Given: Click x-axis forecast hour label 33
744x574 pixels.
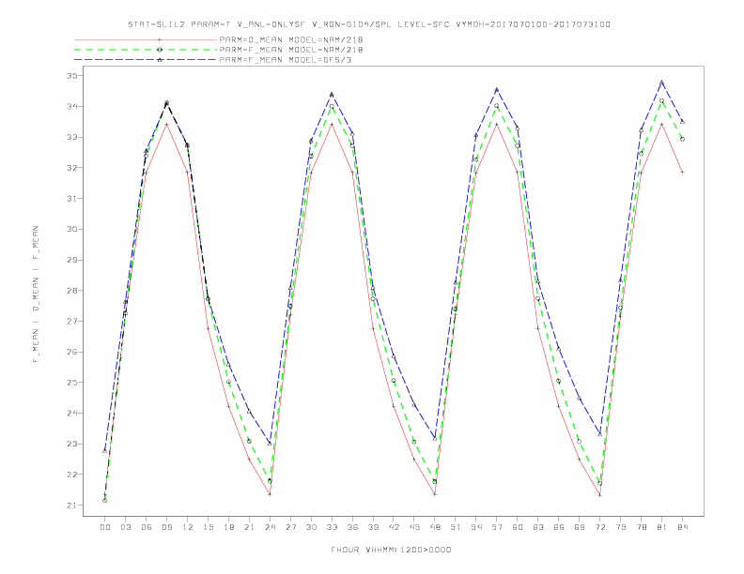Looking at the screenshot, I should point(332,527).
